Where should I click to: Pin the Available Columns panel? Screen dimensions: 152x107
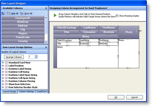click(46, 8)
